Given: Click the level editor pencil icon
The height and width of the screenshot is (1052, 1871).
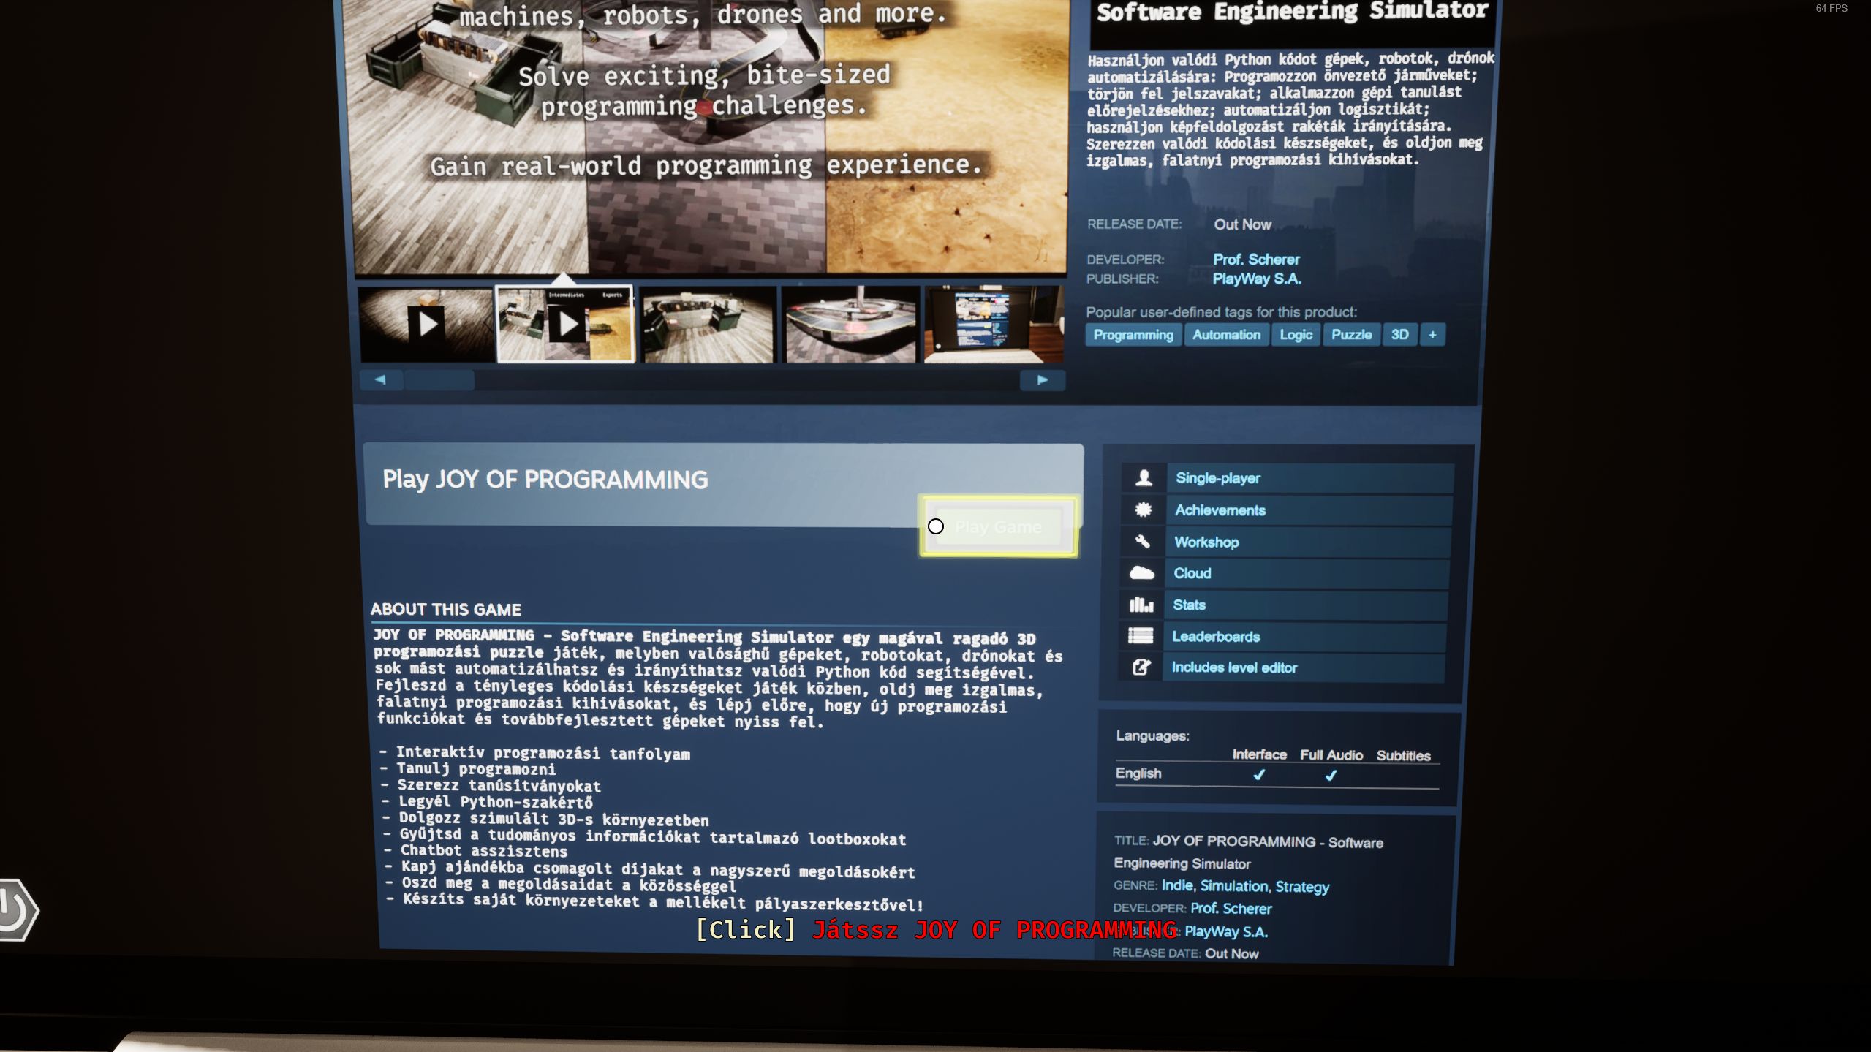Looking at the screenshot, I should tap(1141, 667).
